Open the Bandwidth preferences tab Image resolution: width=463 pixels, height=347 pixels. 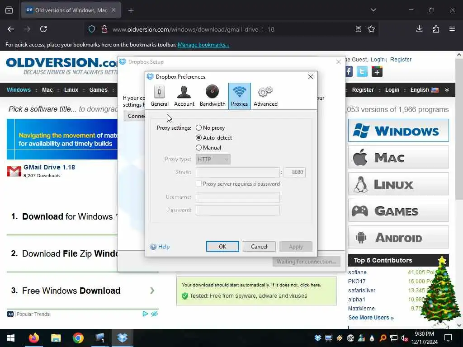pyautogui.click(x=213, y=96)
